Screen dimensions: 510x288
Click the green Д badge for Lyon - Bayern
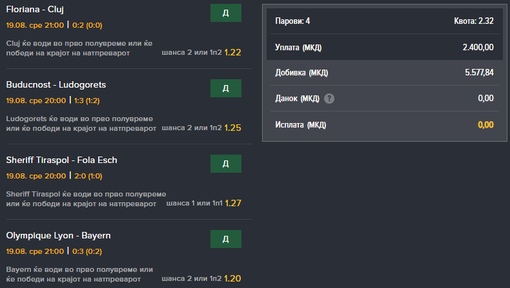tap(225, 239)
